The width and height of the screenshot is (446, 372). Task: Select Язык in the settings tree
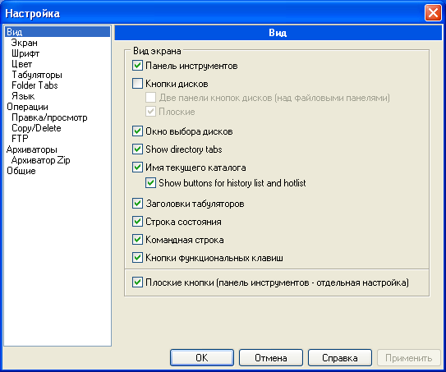point(23,96)
